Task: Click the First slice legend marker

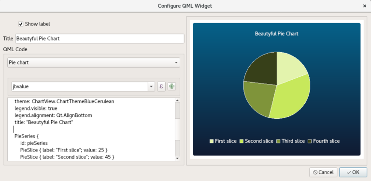Action: (x=212, y=141)
